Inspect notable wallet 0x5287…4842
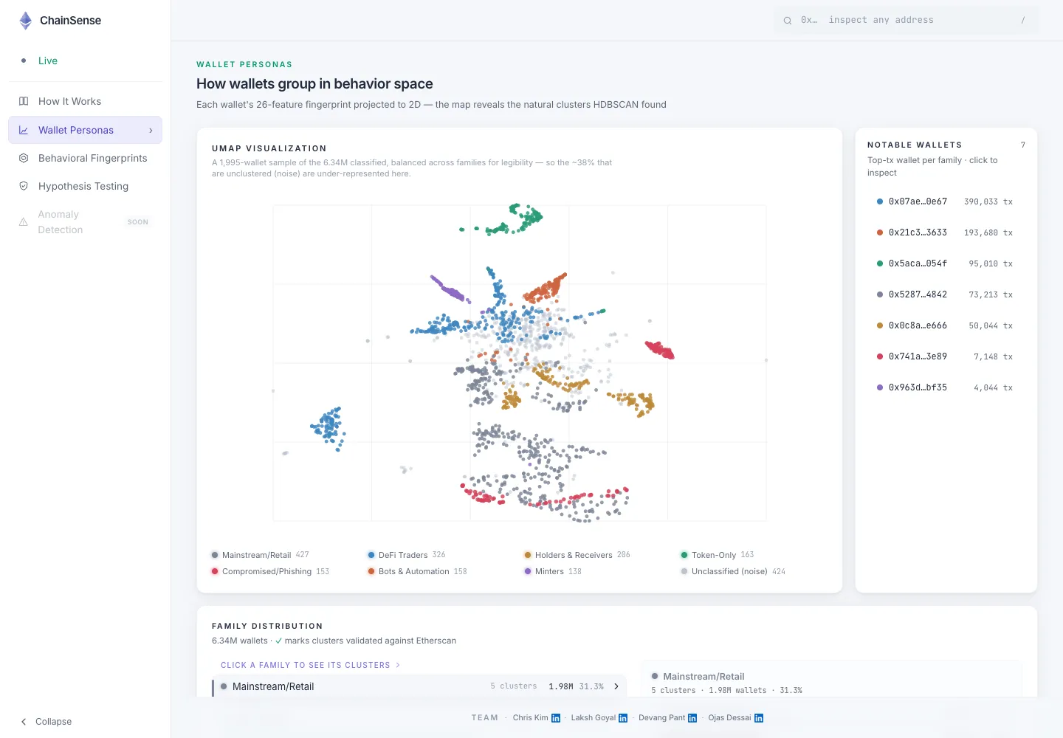 point(946,294)
